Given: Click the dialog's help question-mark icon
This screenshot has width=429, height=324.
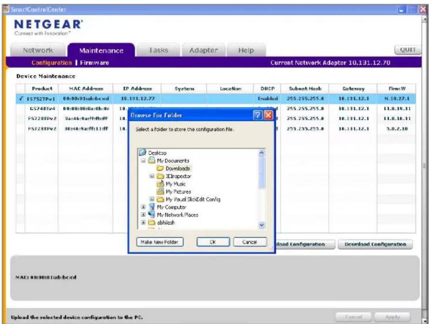Looking at the screenshot, I should [x=258, y=115].
